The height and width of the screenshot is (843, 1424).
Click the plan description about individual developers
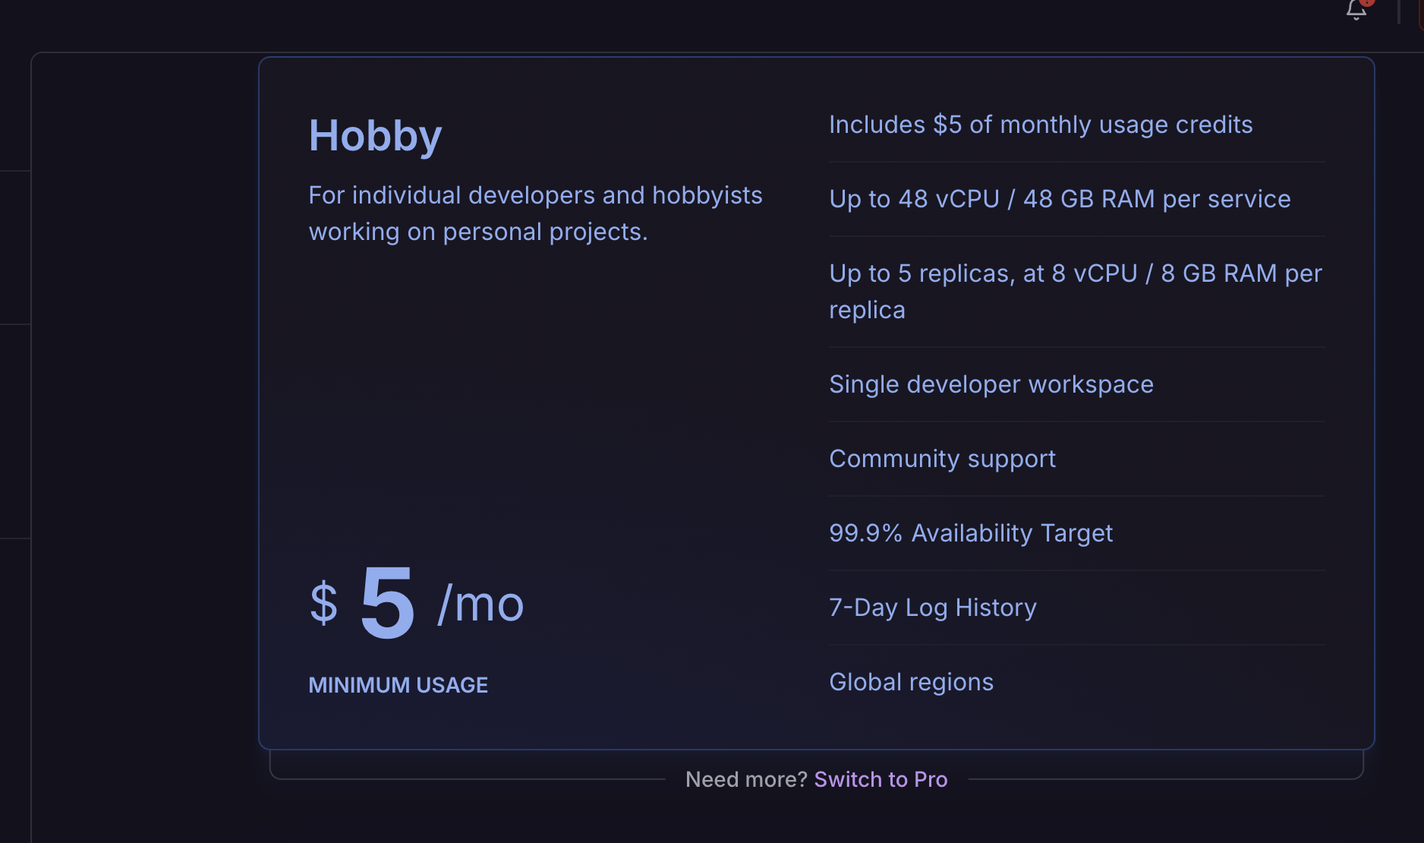pos(535,213)
